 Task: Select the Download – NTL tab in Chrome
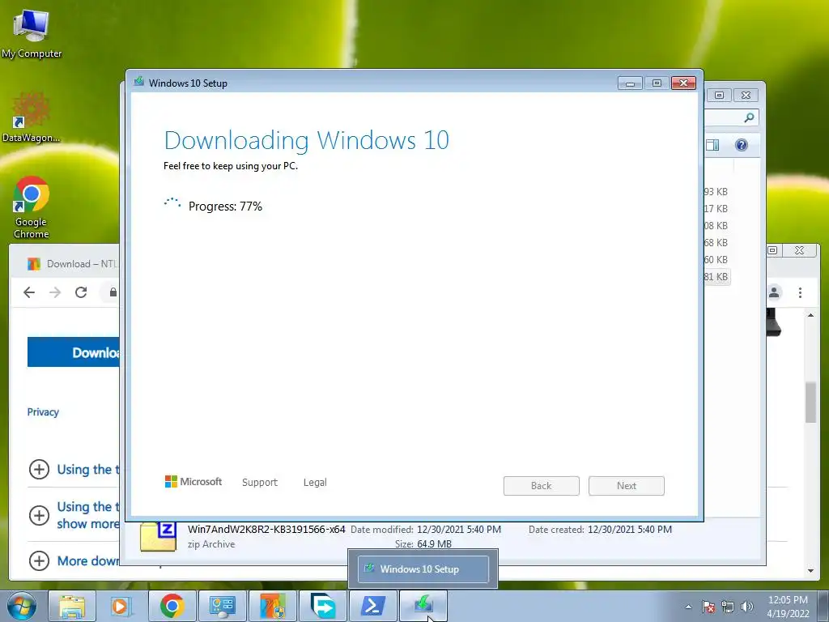(71, 263)
